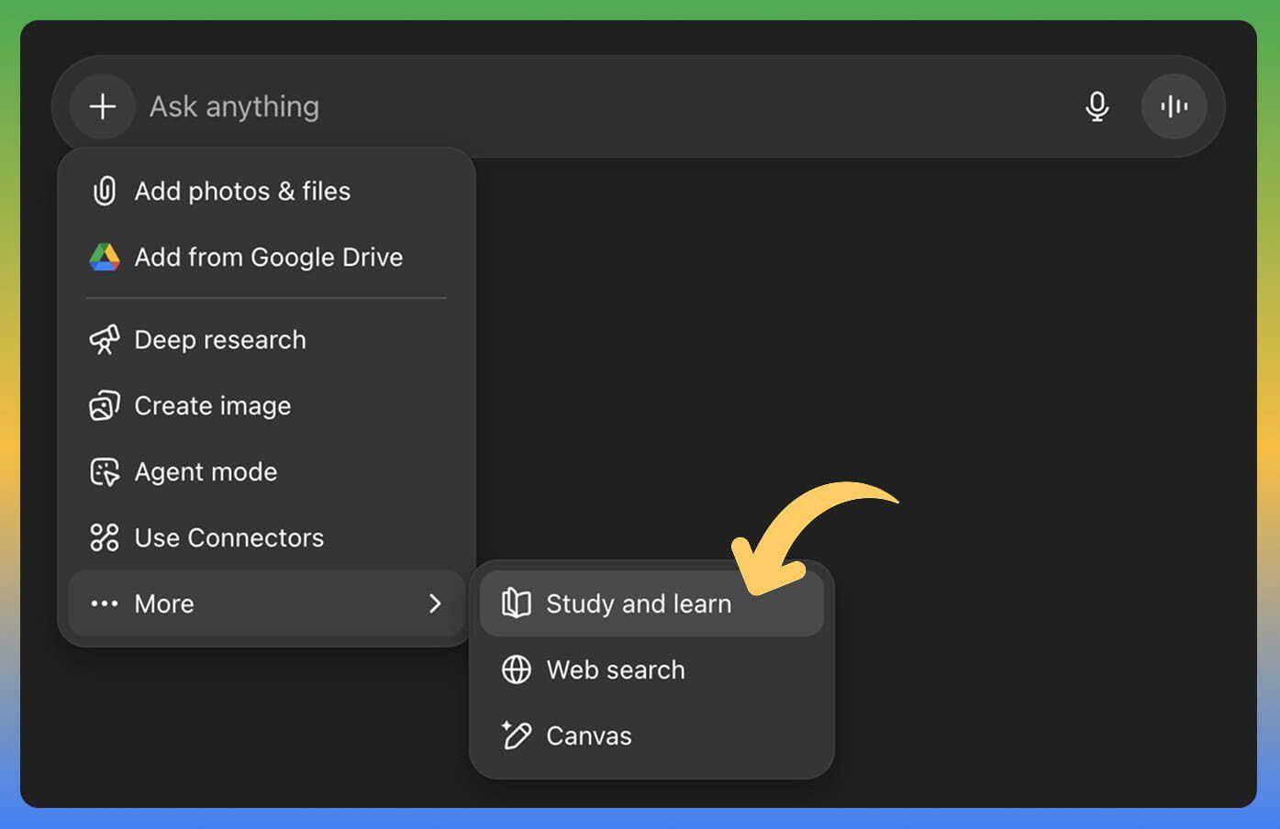
Task: Click the telescope Deep research icon
Action: (105, 339)
